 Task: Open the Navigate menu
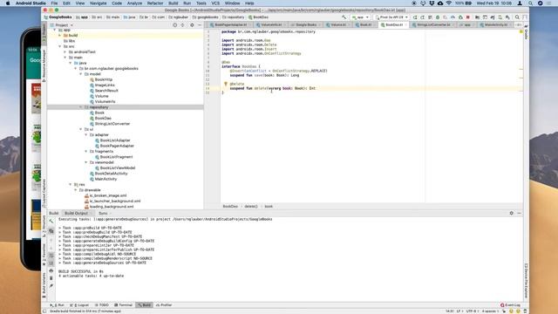click(98, 3)
